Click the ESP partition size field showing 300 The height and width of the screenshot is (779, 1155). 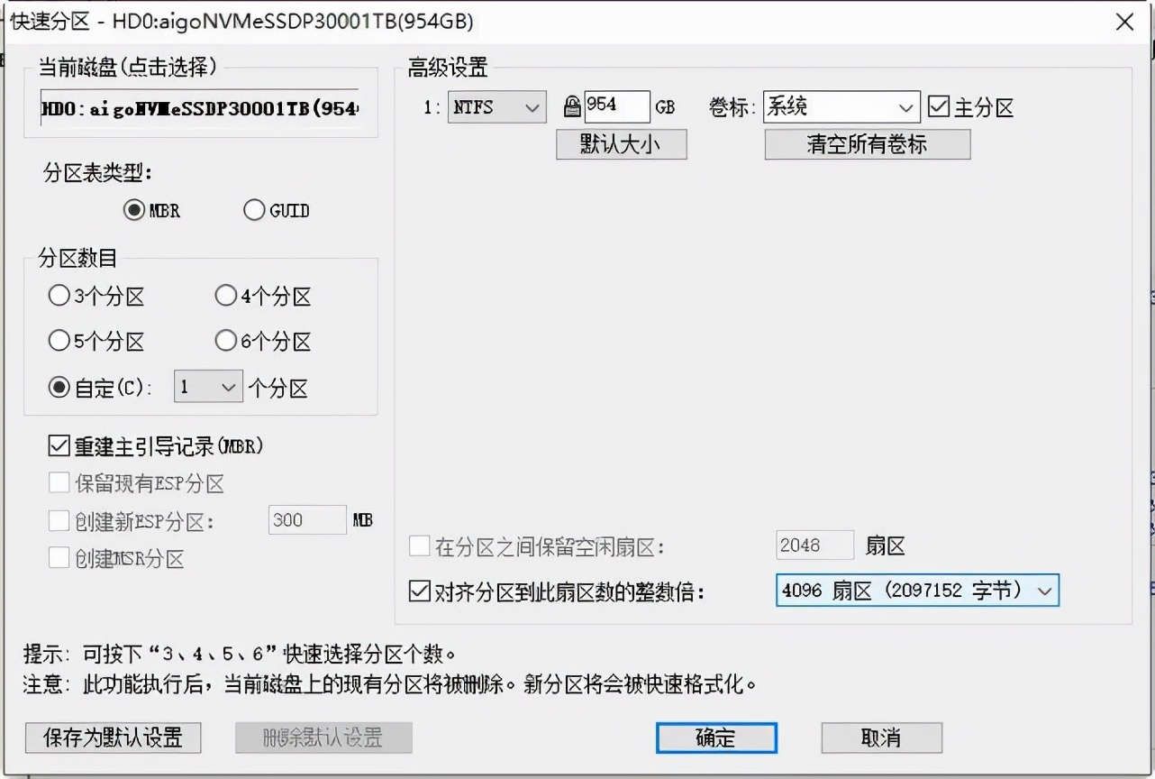tap(306, 519)
